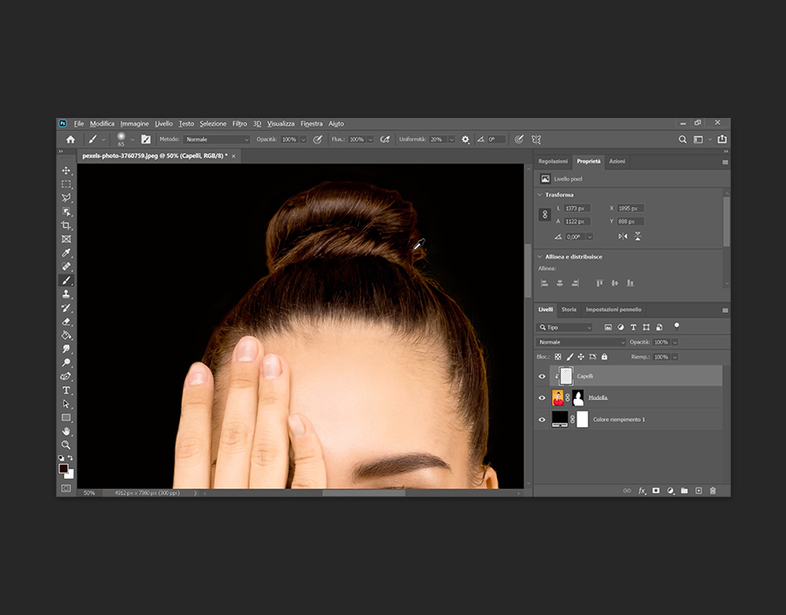Toggle pressure for size icon
The image size is (786, 615).
click(x=519, y=140)
